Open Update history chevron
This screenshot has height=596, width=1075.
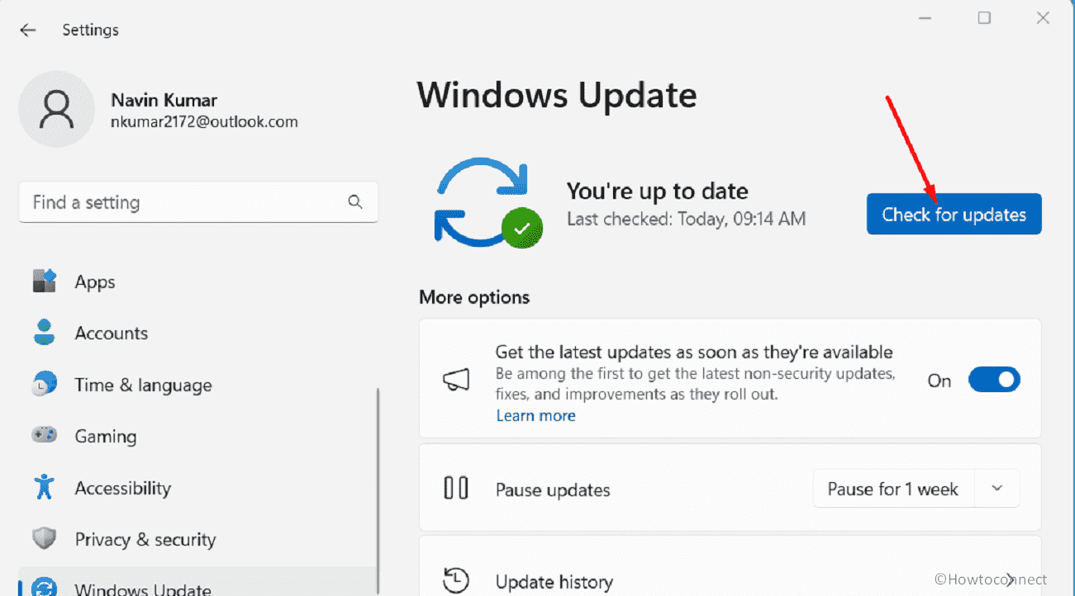tap(1009, 580)
